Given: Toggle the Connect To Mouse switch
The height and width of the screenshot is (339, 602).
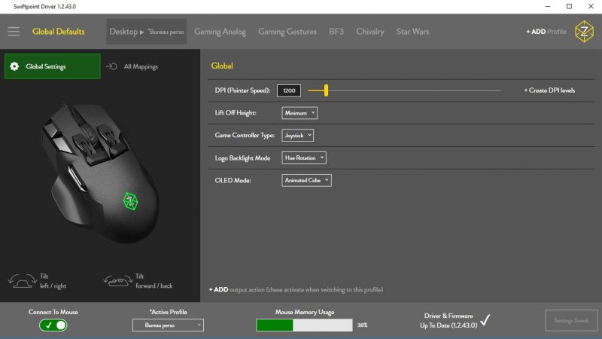Looking at the screenshot, I should click(x=53, y=325).
